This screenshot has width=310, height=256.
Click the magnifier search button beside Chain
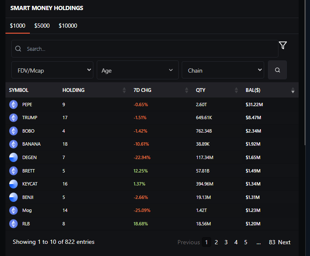click(277, 70)
